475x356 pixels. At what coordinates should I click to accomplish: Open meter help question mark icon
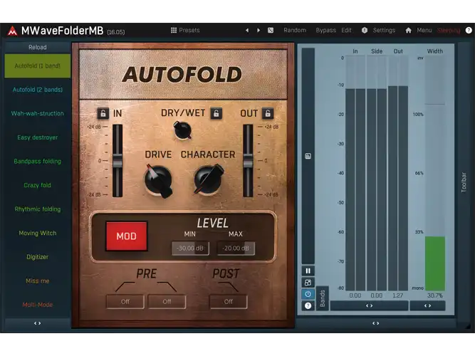click(x=308, y=305)
